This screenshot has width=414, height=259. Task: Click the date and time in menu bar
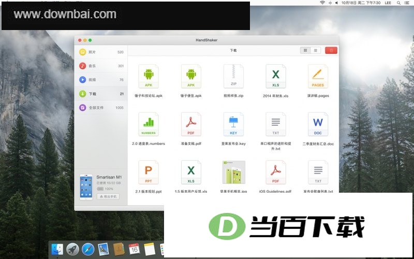[x=361, y=3]
